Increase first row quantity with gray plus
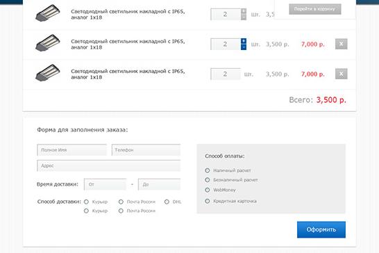 (244, 11)
